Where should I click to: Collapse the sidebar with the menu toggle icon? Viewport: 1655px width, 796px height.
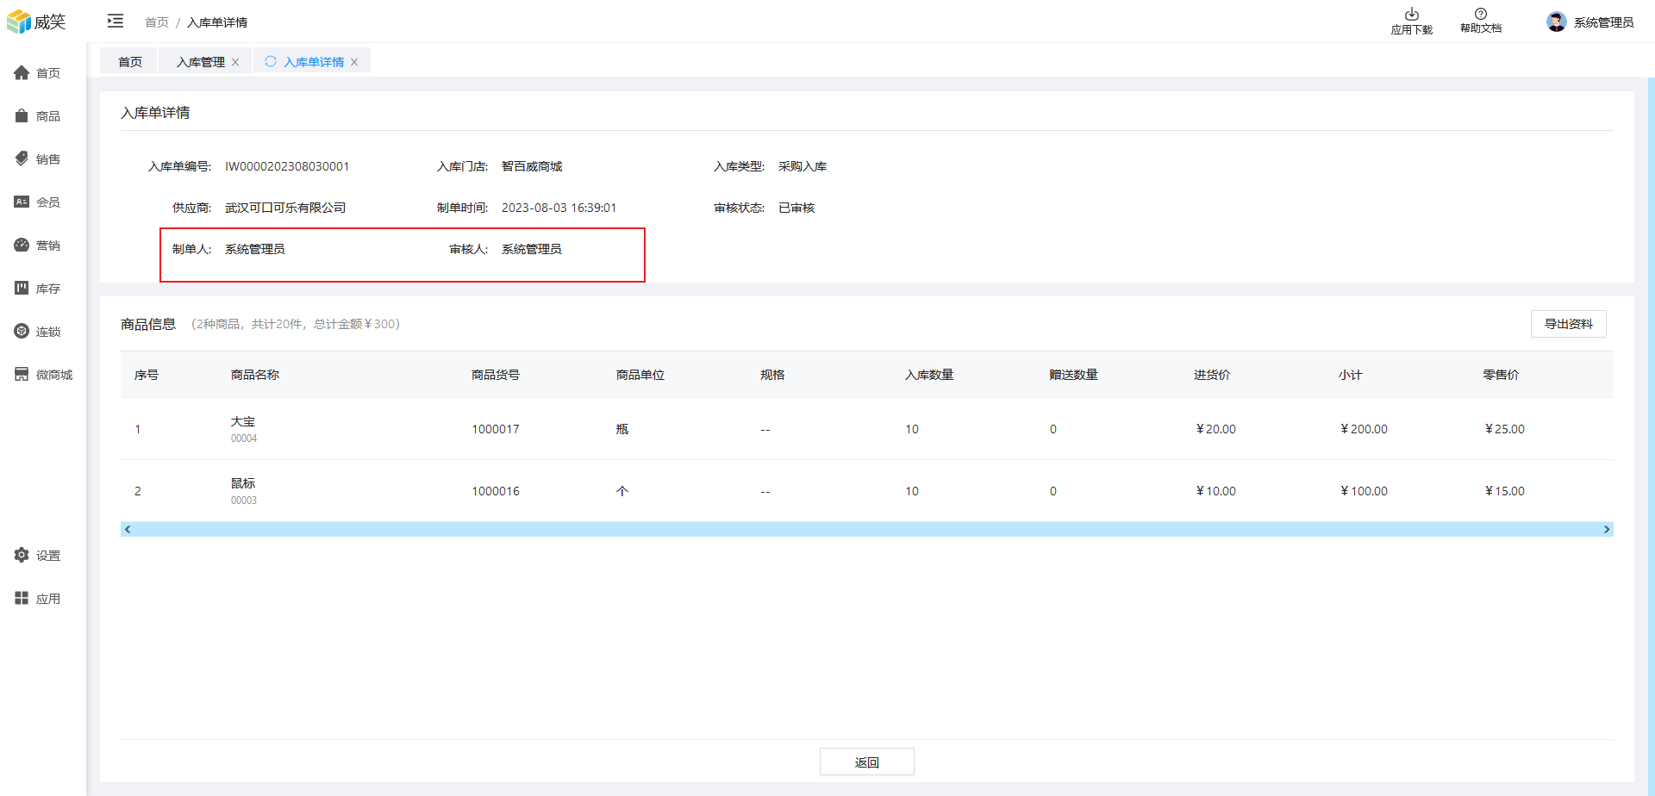point(116,22)
